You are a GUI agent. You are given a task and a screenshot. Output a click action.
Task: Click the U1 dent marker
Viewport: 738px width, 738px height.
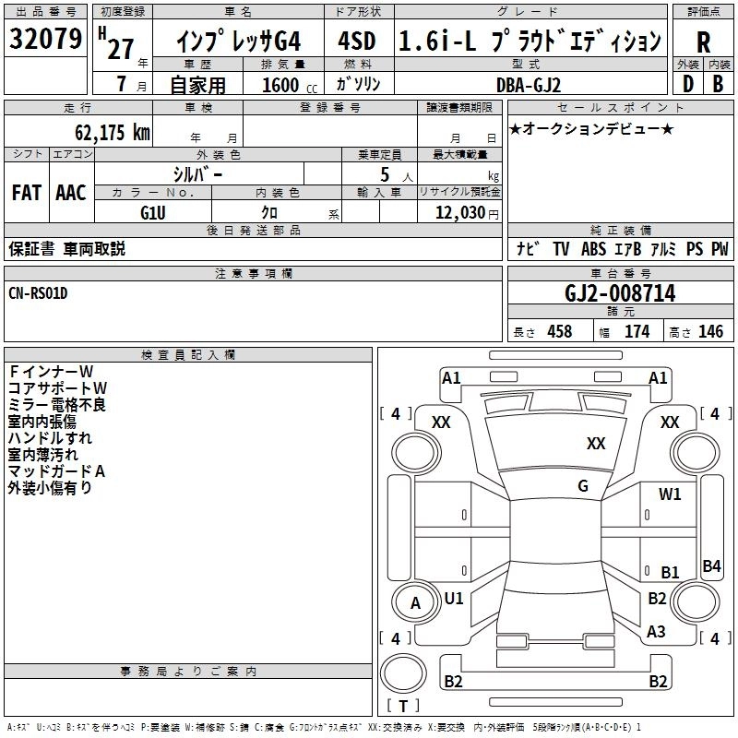pos(454,599)
